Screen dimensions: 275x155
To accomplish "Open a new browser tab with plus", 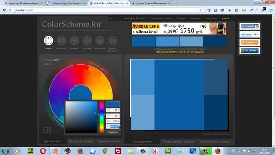I will click(x=176, y=3).
